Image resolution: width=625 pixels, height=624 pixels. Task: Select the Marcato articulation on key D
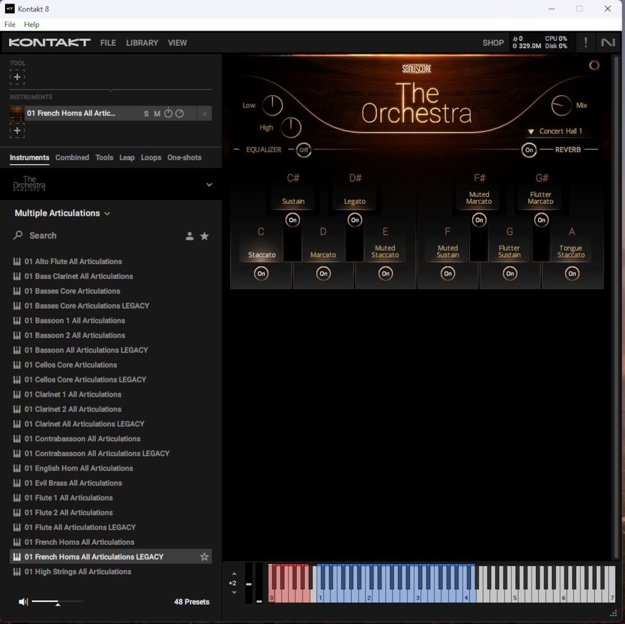tap(323, 255)
